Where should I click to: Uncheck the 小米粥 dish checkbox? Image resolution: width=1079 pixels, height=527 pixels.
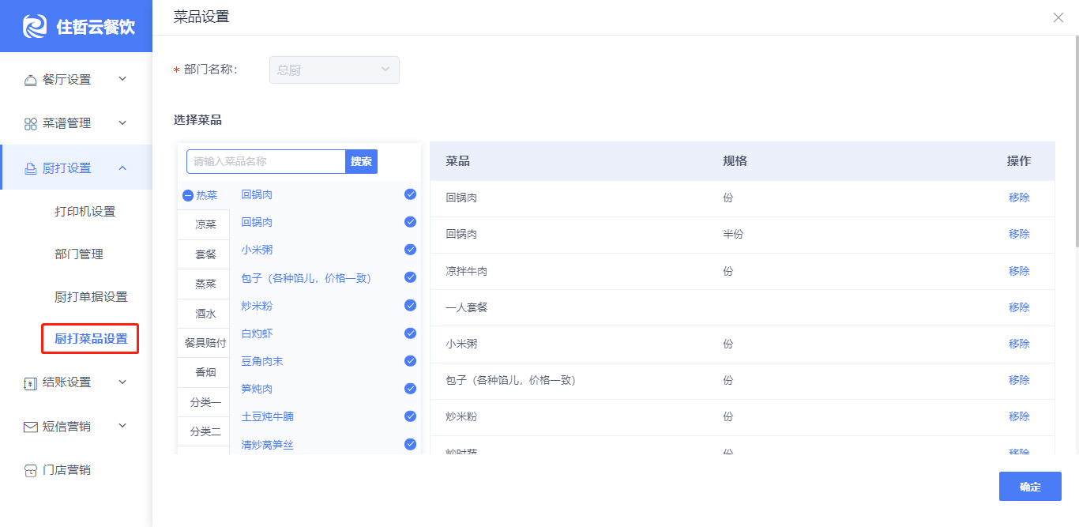tap(410, 250)
